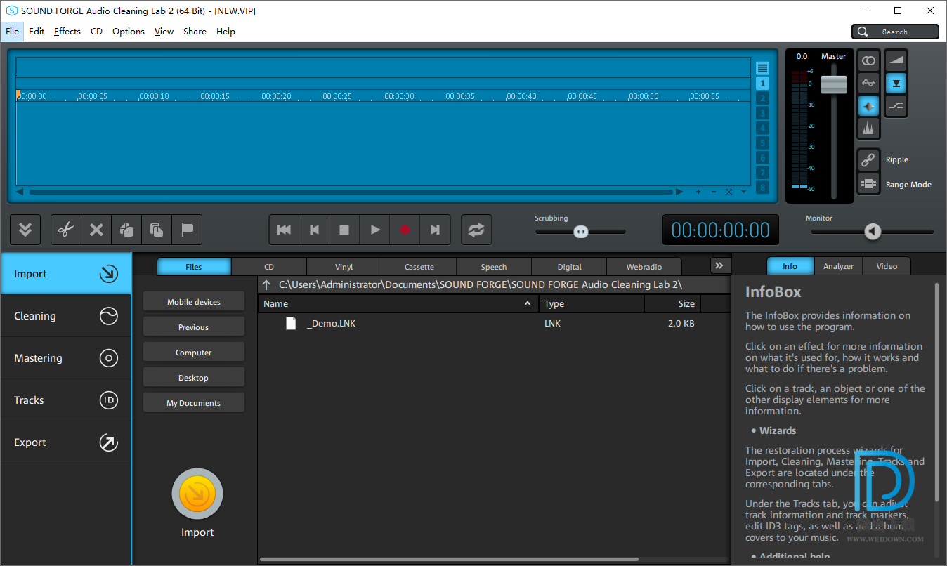Toggle Range Mode icon
This screenshot has width=947, height=566.
869,184
